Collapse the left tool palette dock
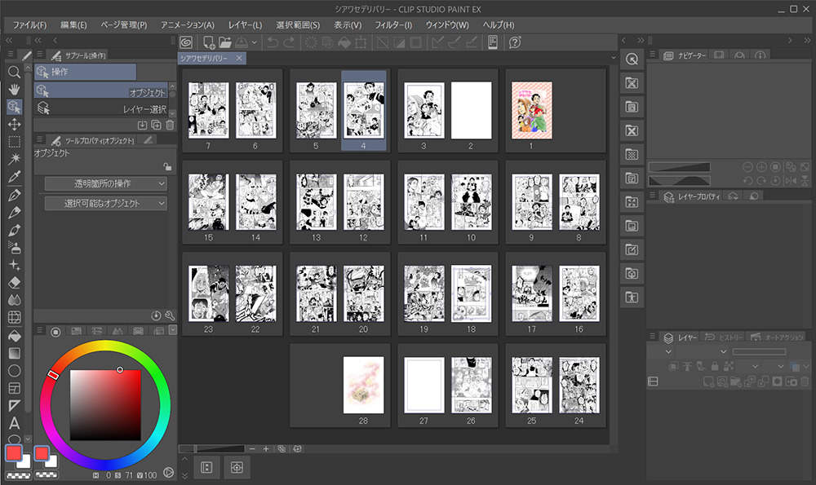Viewport: 816px width, 485px height. click(x=9, y=40)
